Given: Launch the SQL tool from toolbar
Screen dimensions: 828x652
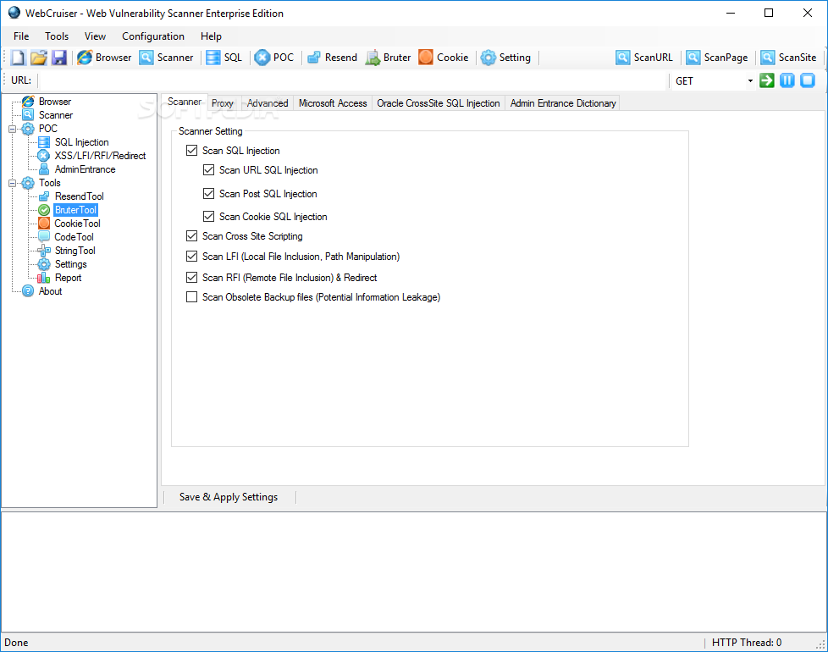Looking at the screenshot, I should coord(224,58).
